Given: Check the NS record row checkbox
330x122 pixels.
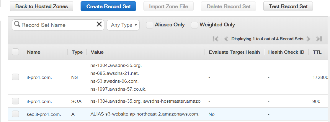Looking at the screenshot, I should 15,77.
